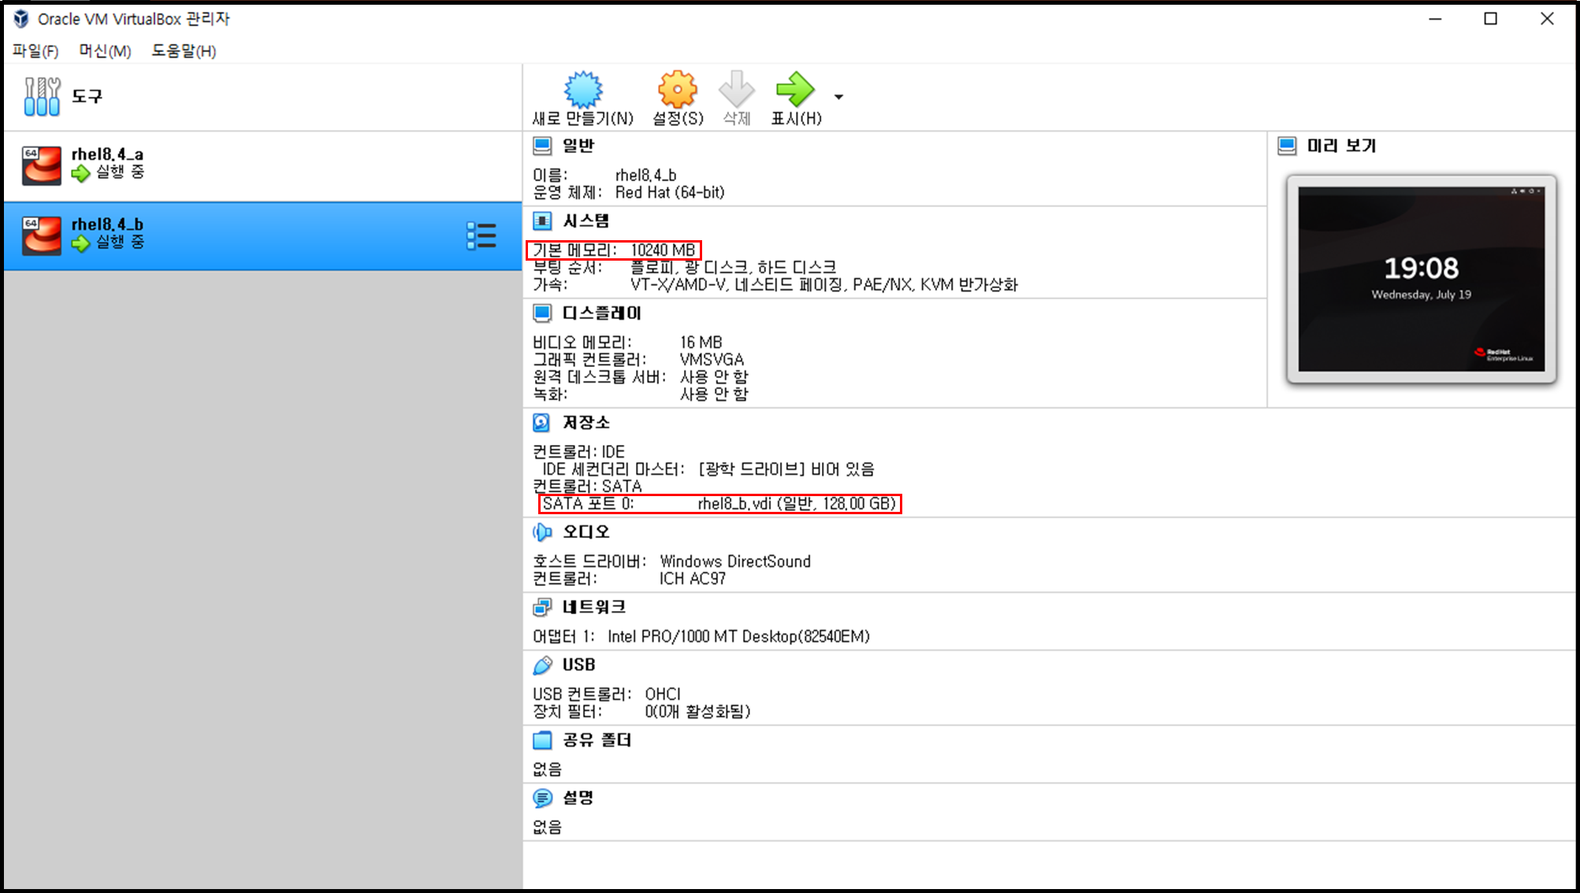Open the Help (도움말) menu
Image resolution: width=1580 pixels, height=893 pixels.
click(184, 51)
